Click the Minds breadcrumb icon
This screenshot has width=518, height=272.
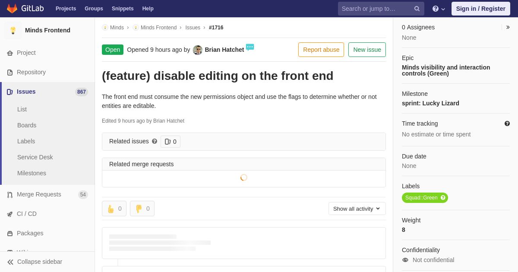[x=105, y=28]
